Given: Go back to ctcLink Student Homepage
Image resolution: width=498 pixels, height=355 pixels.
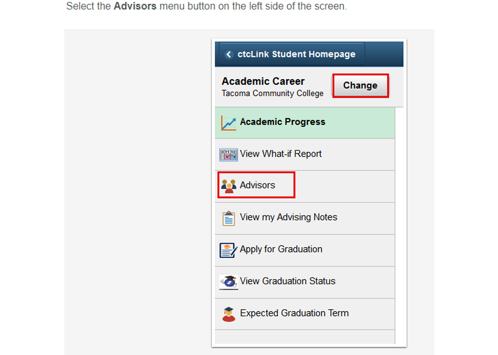Looking at the screenshot, I should 292,54.
